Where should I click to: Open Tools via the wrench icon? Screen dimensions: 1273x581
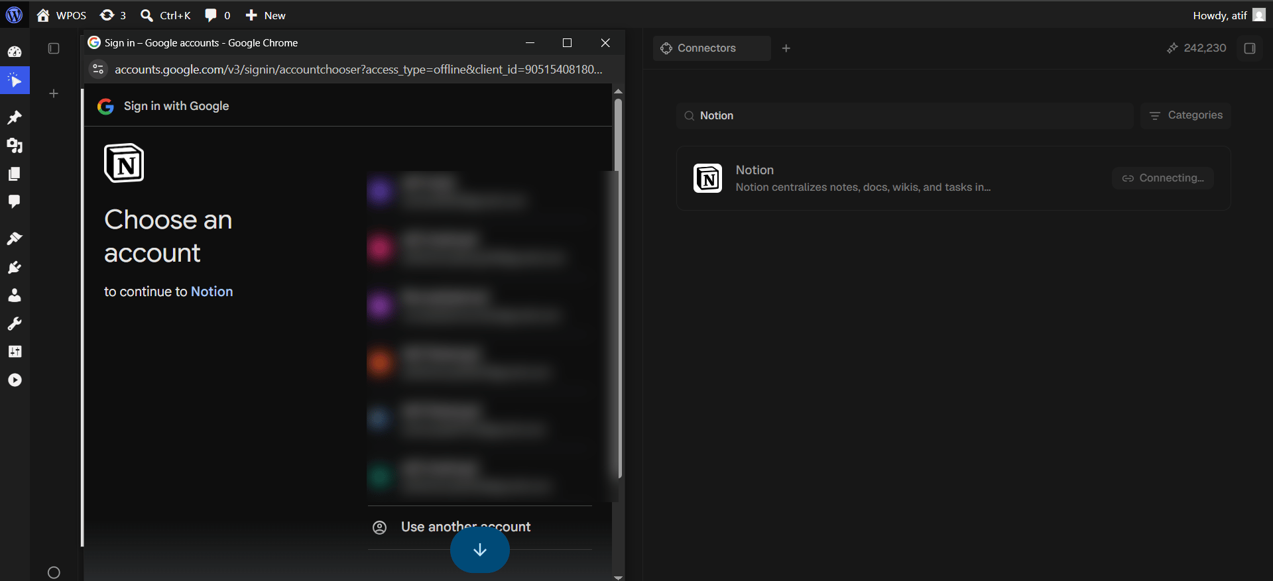point(15,323)
